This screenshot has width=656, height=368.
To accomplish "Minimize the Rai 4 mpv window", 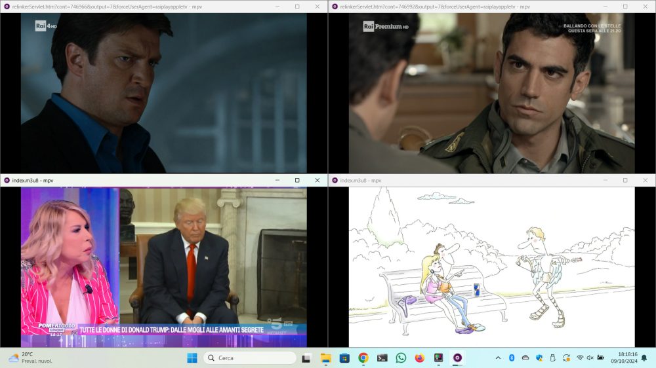I will [277, 7].
